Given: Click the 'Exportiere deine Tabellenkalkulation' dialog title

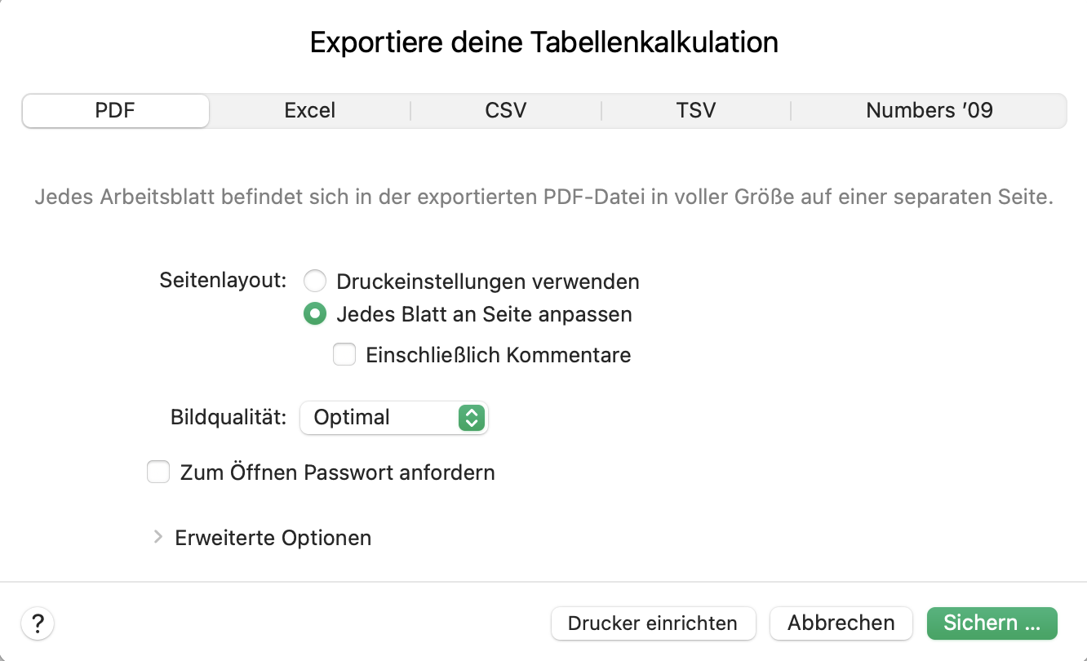Looking at the screenshot, I should point(543,42).
